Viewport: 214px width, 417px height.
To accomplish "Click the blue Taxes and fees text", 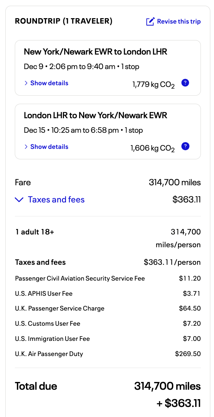I will [56, 200].
